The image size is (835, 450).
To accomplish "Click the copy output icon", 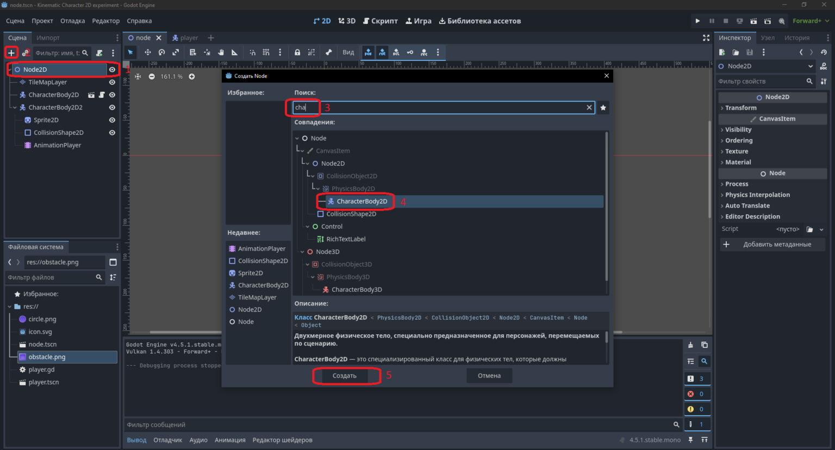I will [x=705, y=345].
